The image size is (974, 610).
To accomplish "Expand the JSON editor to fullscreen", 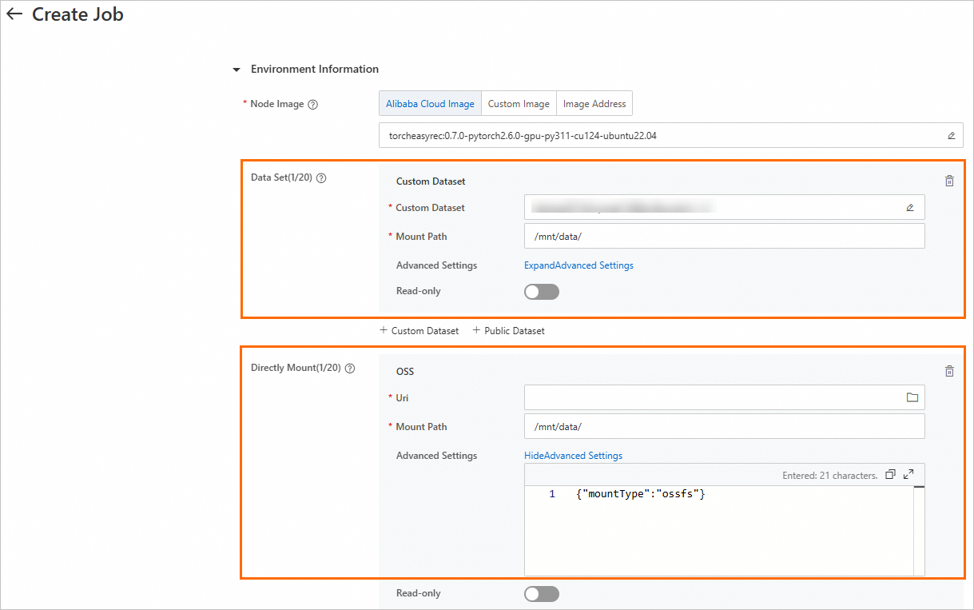I will 908,475.
